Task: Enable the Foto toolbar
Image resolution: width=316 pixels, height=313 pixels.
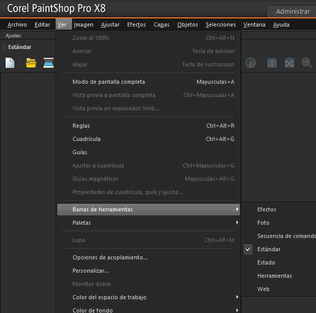Action: 279,223
